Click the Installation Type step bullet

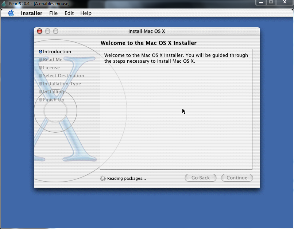coord(40,84)
